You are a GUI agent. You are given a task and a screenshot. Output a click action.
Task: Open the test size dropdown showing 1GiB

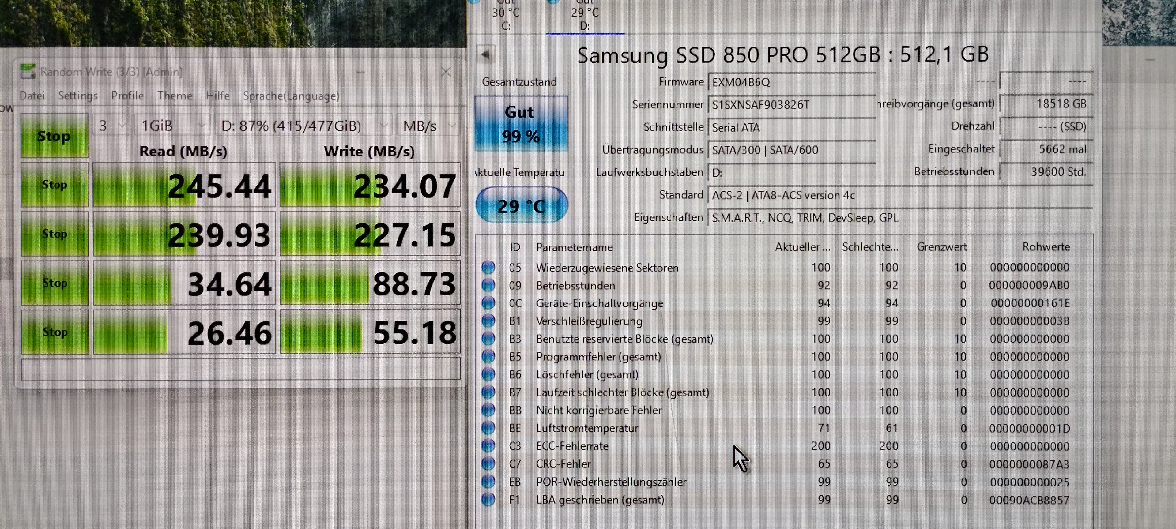click(x=172, y=126)
